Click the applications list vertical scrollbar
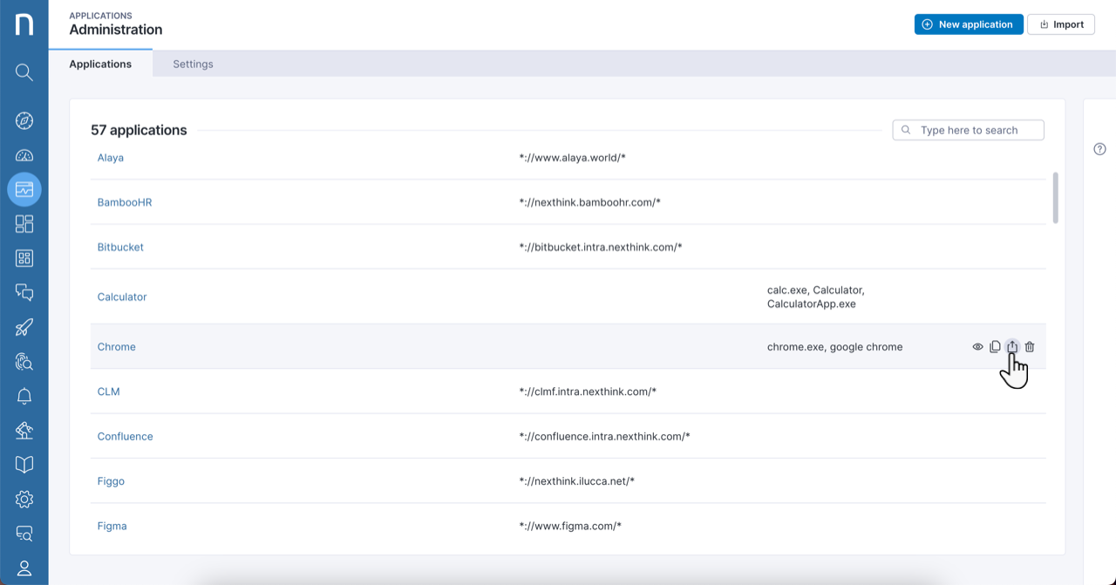This screenshot has width=1116, height=585. click(x=1056, y=197)
